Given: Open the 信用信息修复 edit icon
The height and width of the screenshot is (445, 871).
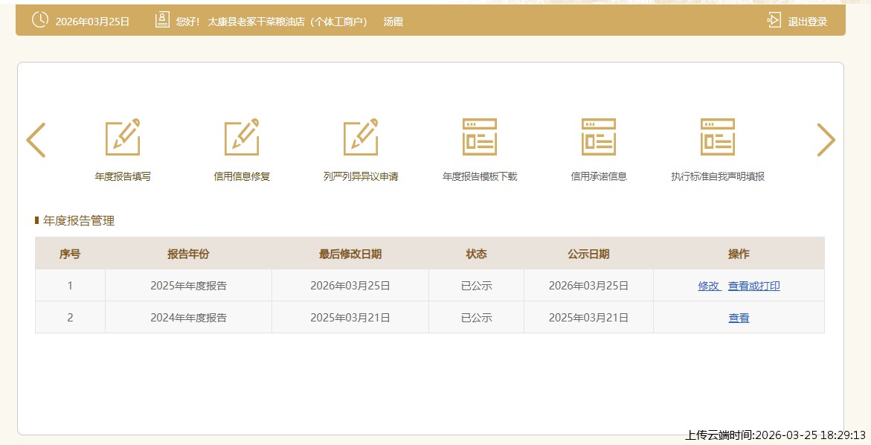Looking at the screenshot, I should tap(242, 138).
